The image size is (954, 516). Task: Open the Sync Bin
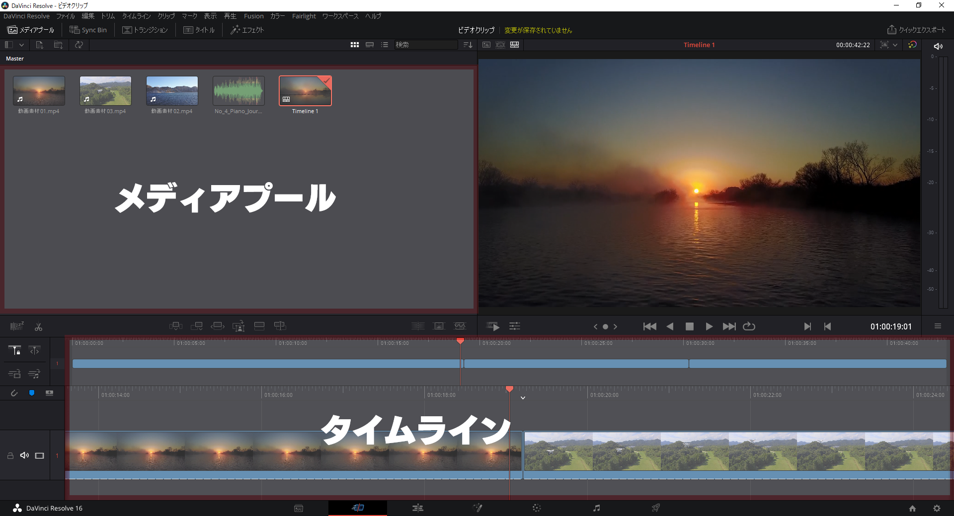(88, 30)
